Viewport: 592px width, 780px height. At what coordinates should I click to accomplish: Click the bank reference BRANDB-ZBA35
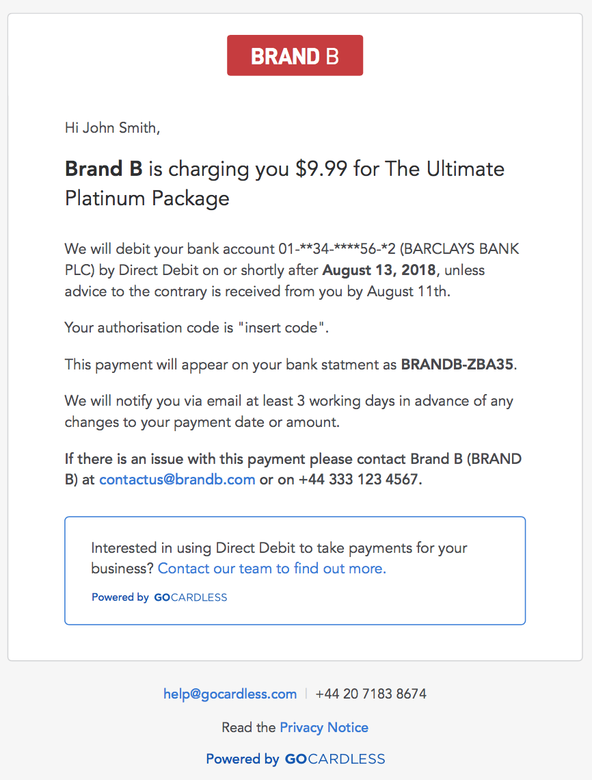[x=457, y=365]
